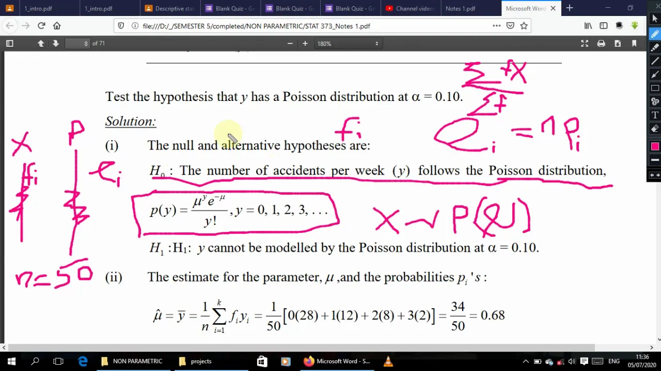This screenshot has height=371, width=661.
Task: Open Microsoft Store from taskbar
Action: (262, 361)
